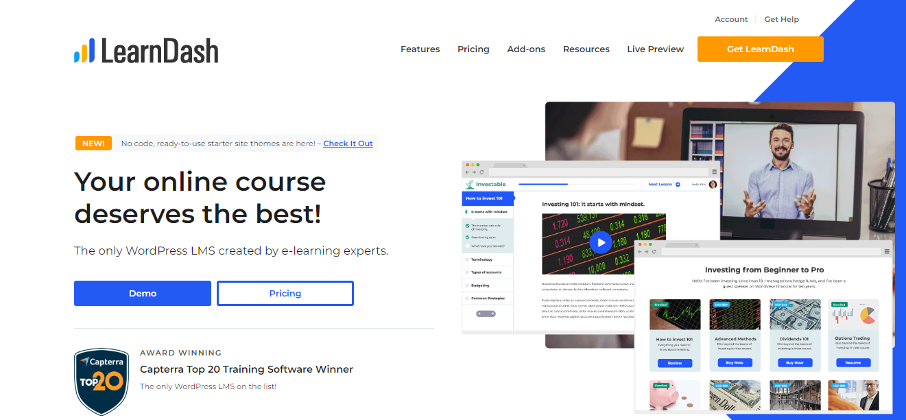Collapse the lesson sidebar with the gray arrow pill
Screen dimensions: 906x420
[x=486, y=314]
